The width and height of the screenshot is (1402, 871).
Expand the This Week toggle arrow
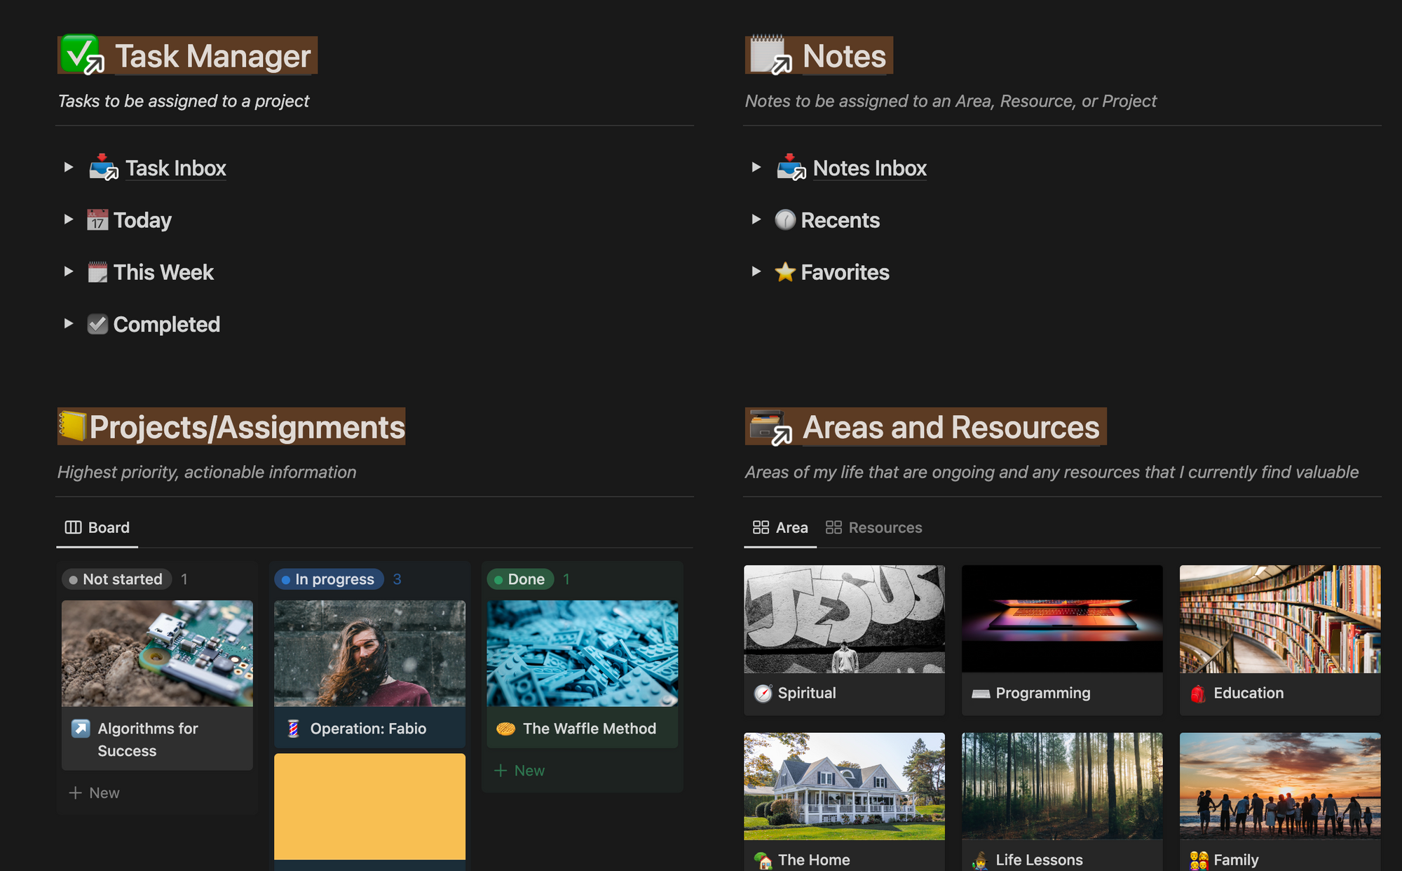click(x=68, y=271)
